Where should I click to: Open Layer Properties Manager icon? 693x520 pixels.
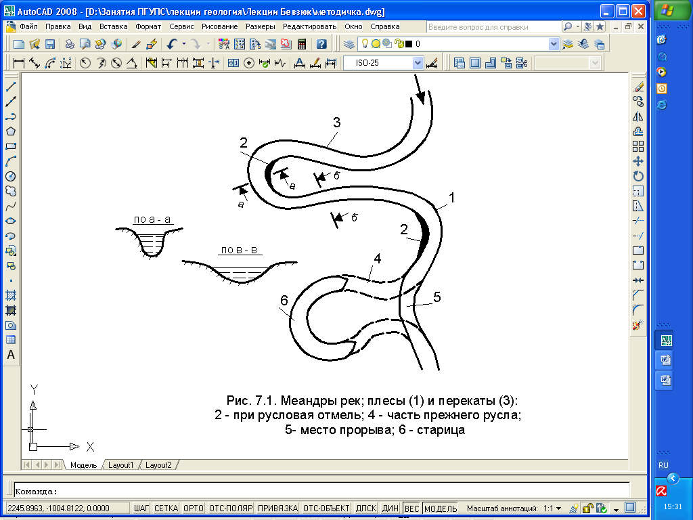click(349, 44)
